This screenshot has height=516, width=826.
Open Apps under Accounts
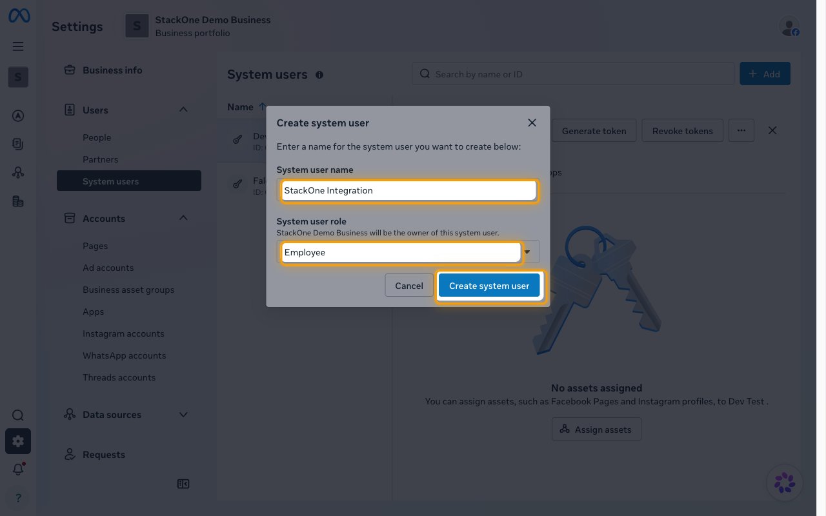coord(94,312)
